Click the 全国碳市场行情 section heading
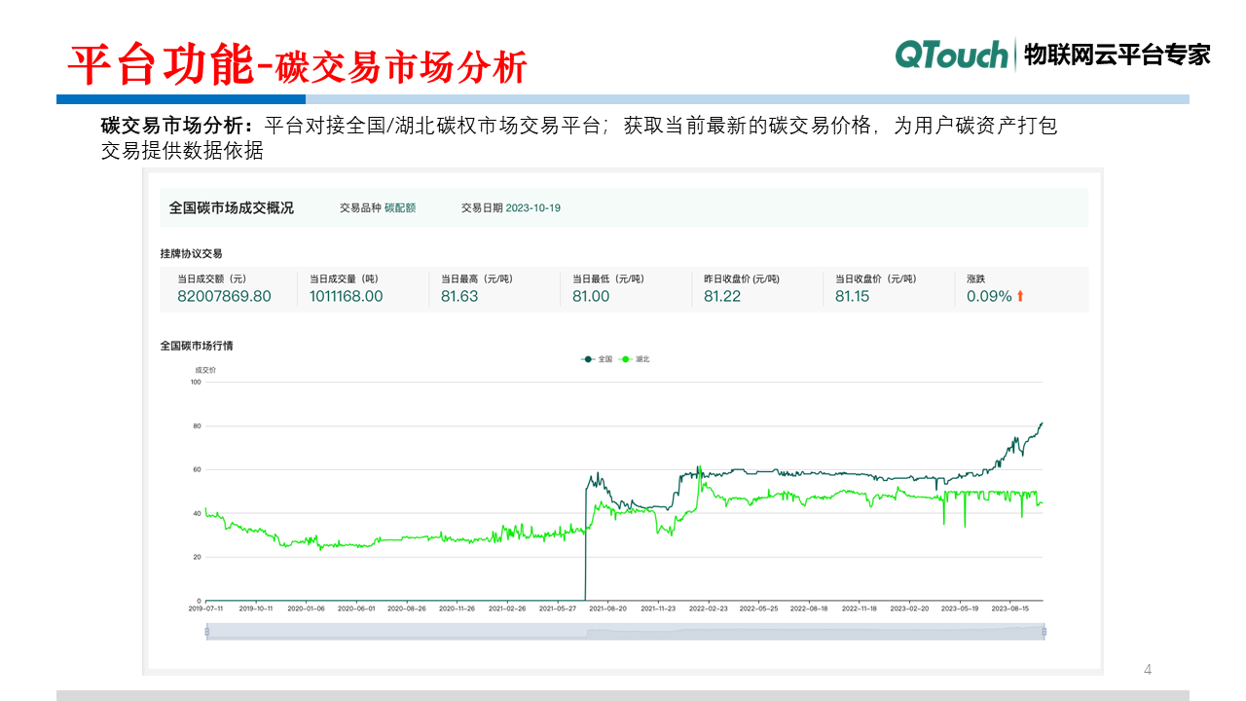Screen dimensions: 1246x701 (x=200, y=345)
